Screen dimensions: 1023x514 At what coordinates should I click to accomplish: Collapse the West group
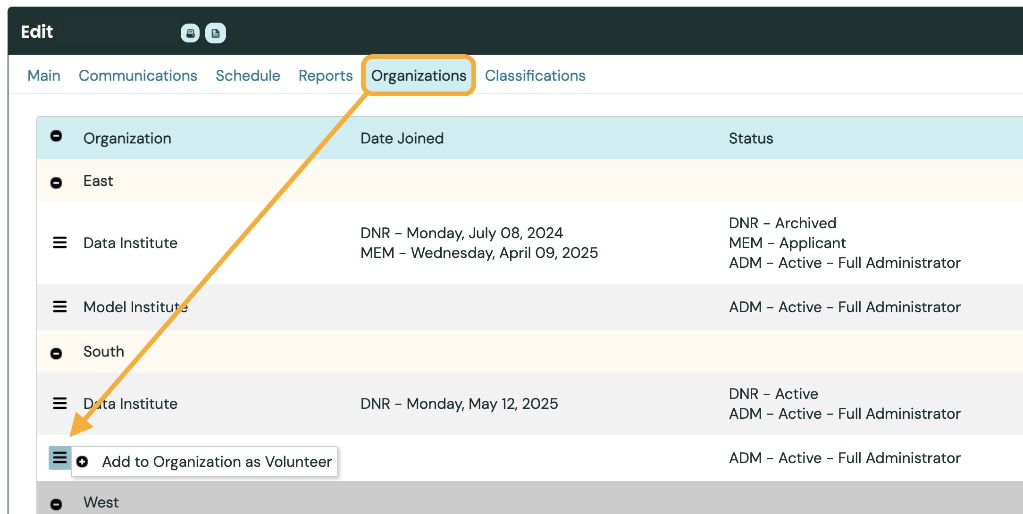[56, 504]
